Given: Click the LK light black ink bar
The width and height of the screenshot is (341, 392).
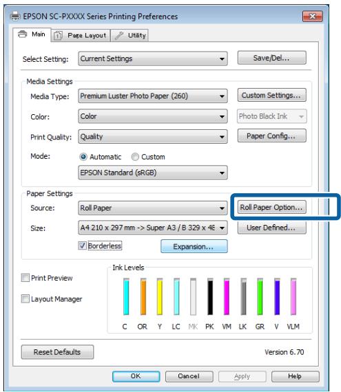Looking at the screenshot, I should click(243, 296).
